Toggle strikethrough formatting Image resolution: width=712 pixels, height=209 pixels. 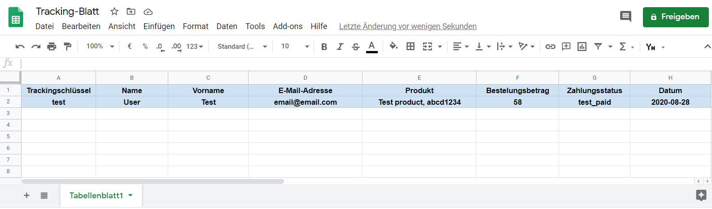click(355, 47)
